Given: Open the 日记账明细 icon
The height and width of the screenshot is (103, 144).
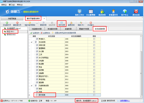Looking at the screenshot, I should (91, 11).
